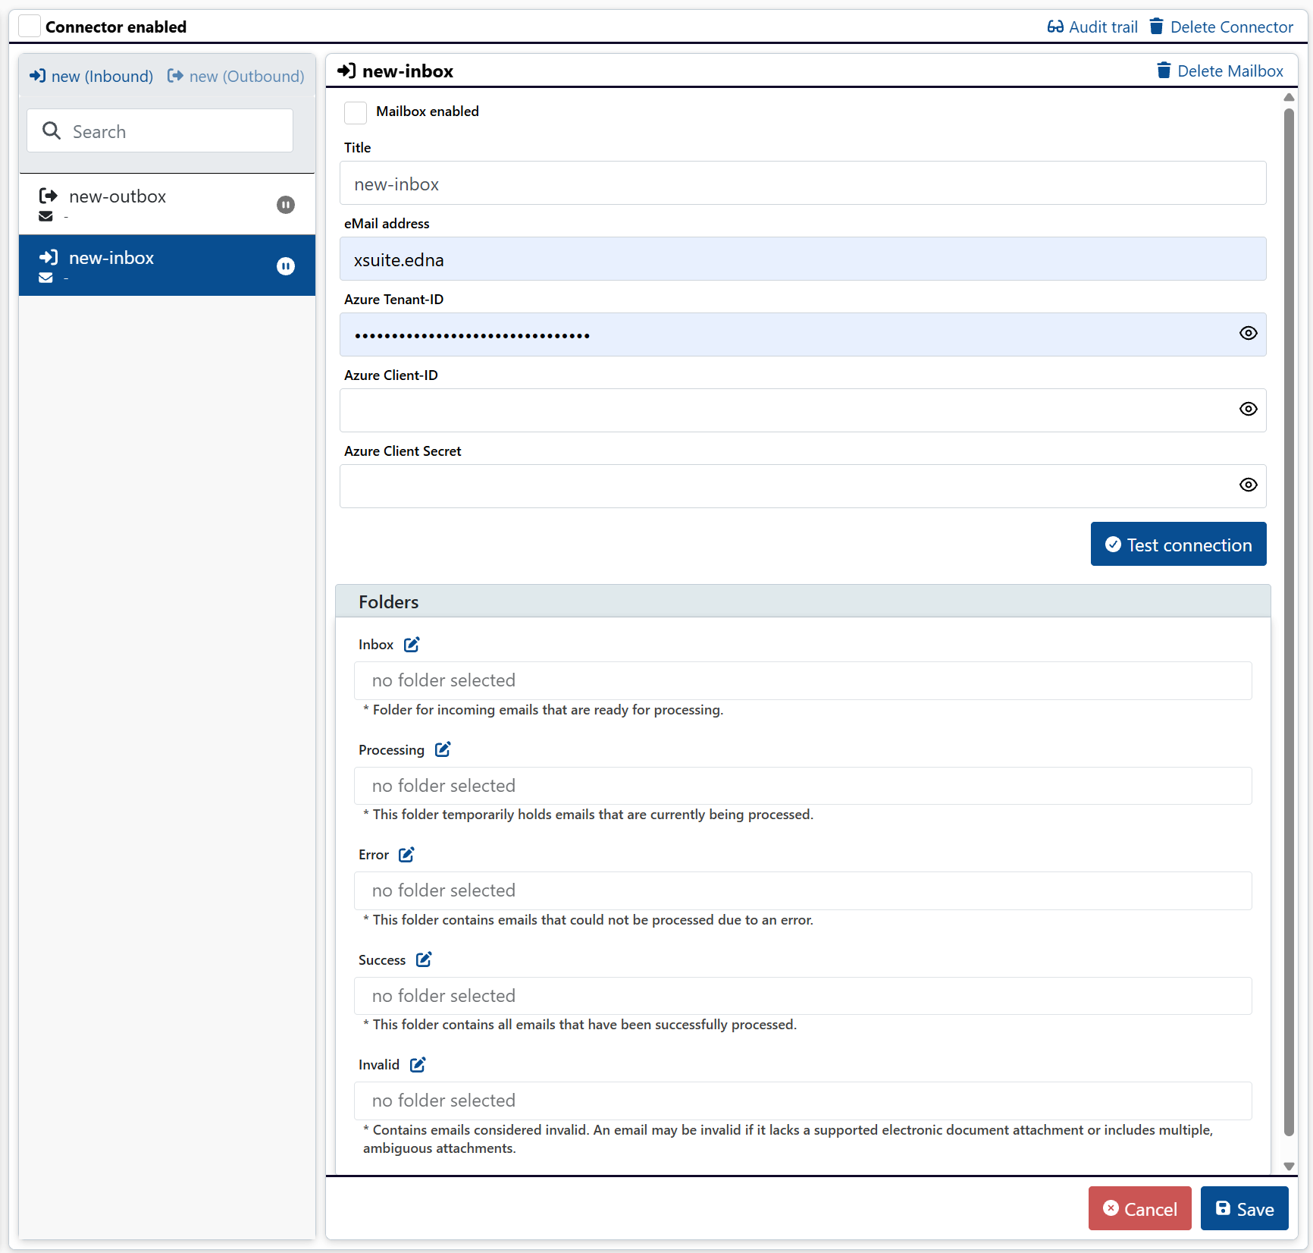1313x1253 pixels.
Task: Edit the Invalid folder
Action: [417, 1065]
